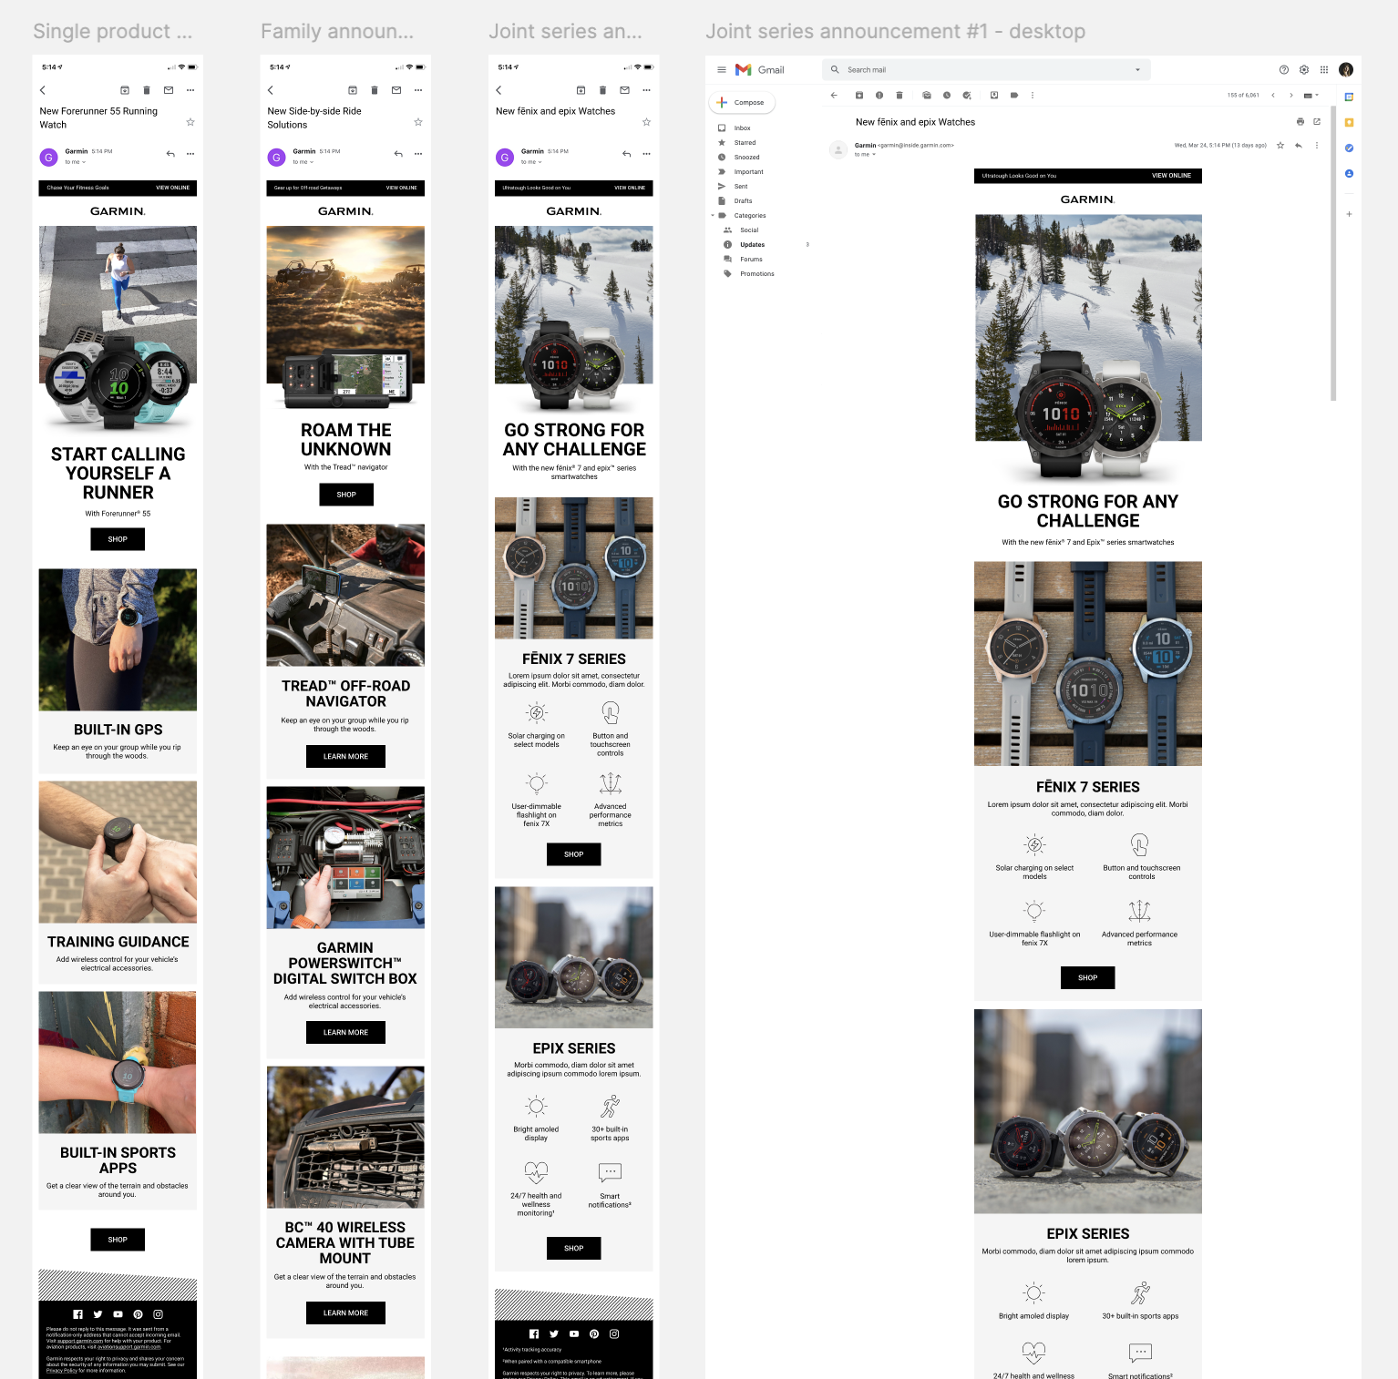
Task: Click the desktop Gmail vertical scrollbar
Action: click(x=1333, y=252)
